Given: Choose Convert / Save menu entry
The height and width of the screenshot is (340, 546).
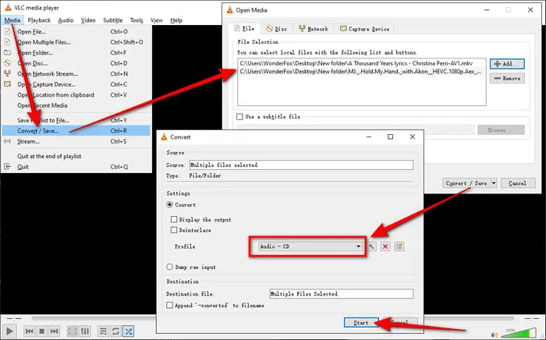Looking at the screenshot, I should [x=76, y=131].
